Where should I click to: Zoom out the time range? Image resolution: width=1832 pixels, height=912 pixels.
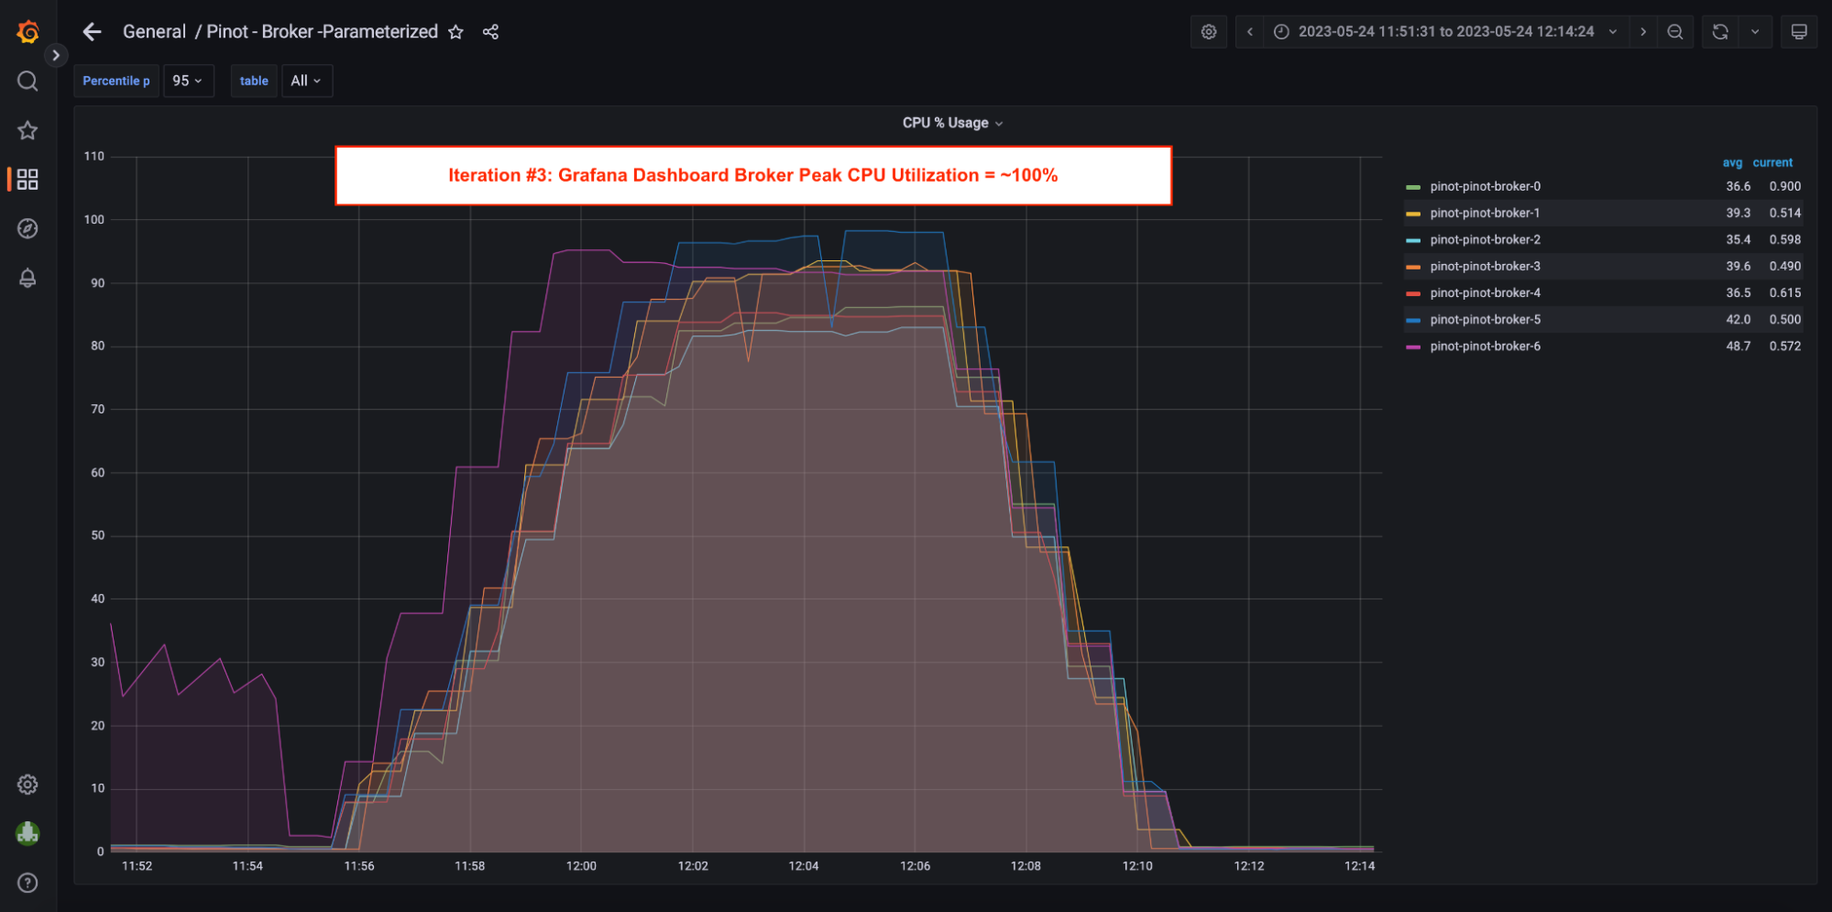pos(1675,32)
